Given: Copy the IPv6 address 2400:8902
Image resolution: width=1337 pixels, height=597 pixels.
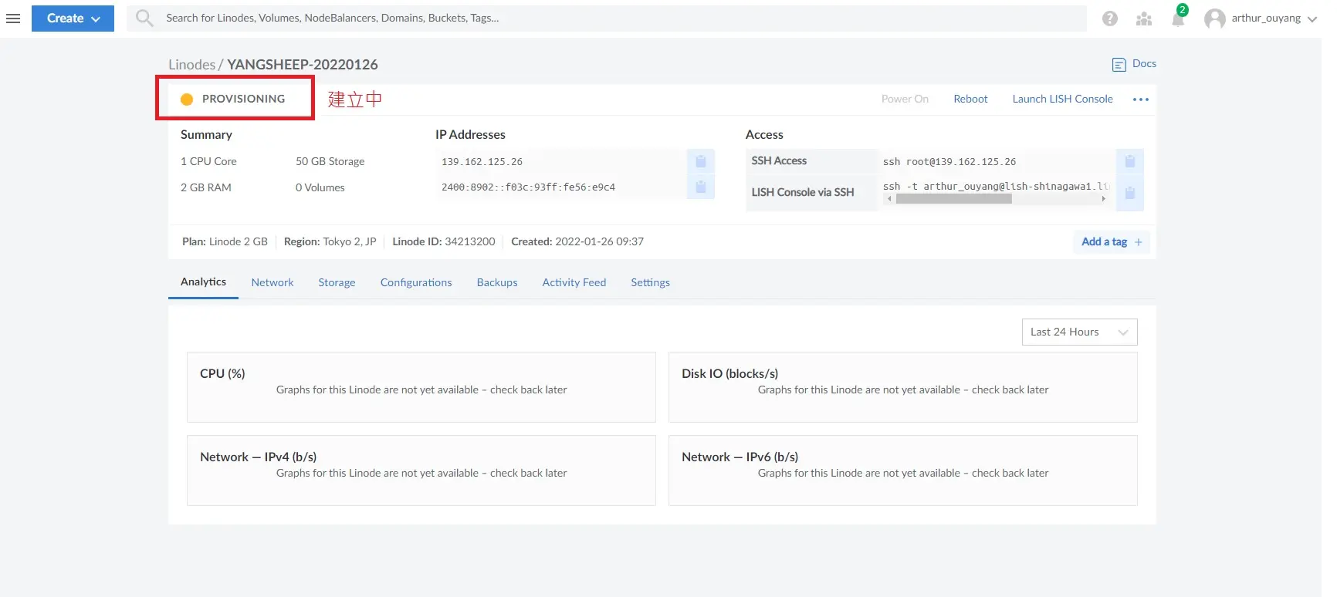Looking at the screenshot, I should (x=701, y=187).
